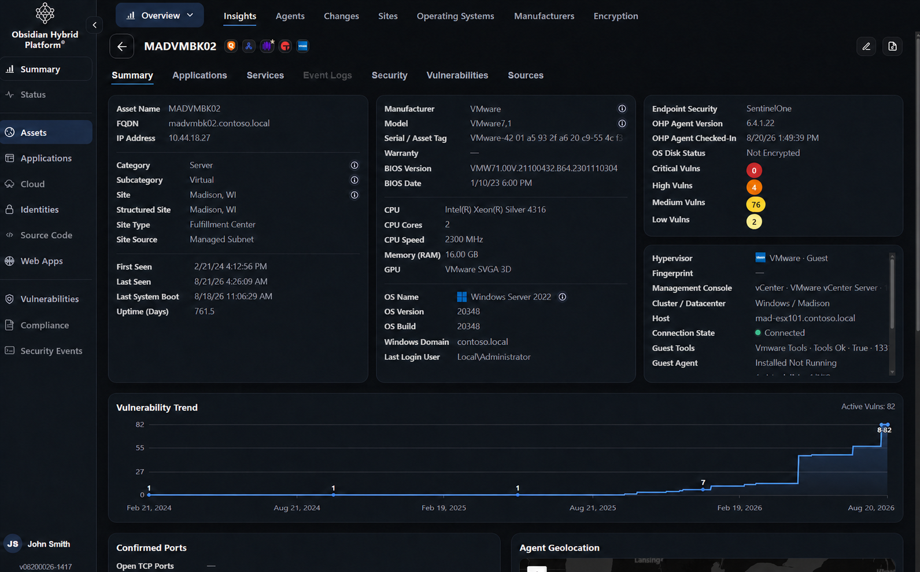Open Identities in the sidebar

[x=46, y=209]
